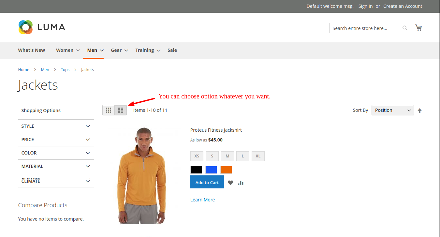
Task: Choose size M swatch
Action: pos(227,156)
